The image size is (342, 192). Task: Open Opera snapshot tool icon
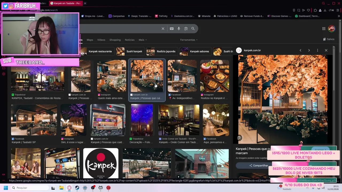(299, 10)
